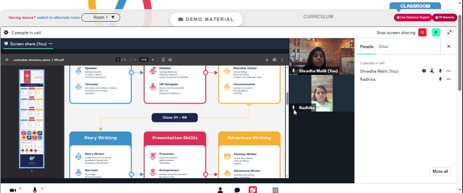463x193 pixels.
Task: Click Story Writing card header
Action: point(100,138)
